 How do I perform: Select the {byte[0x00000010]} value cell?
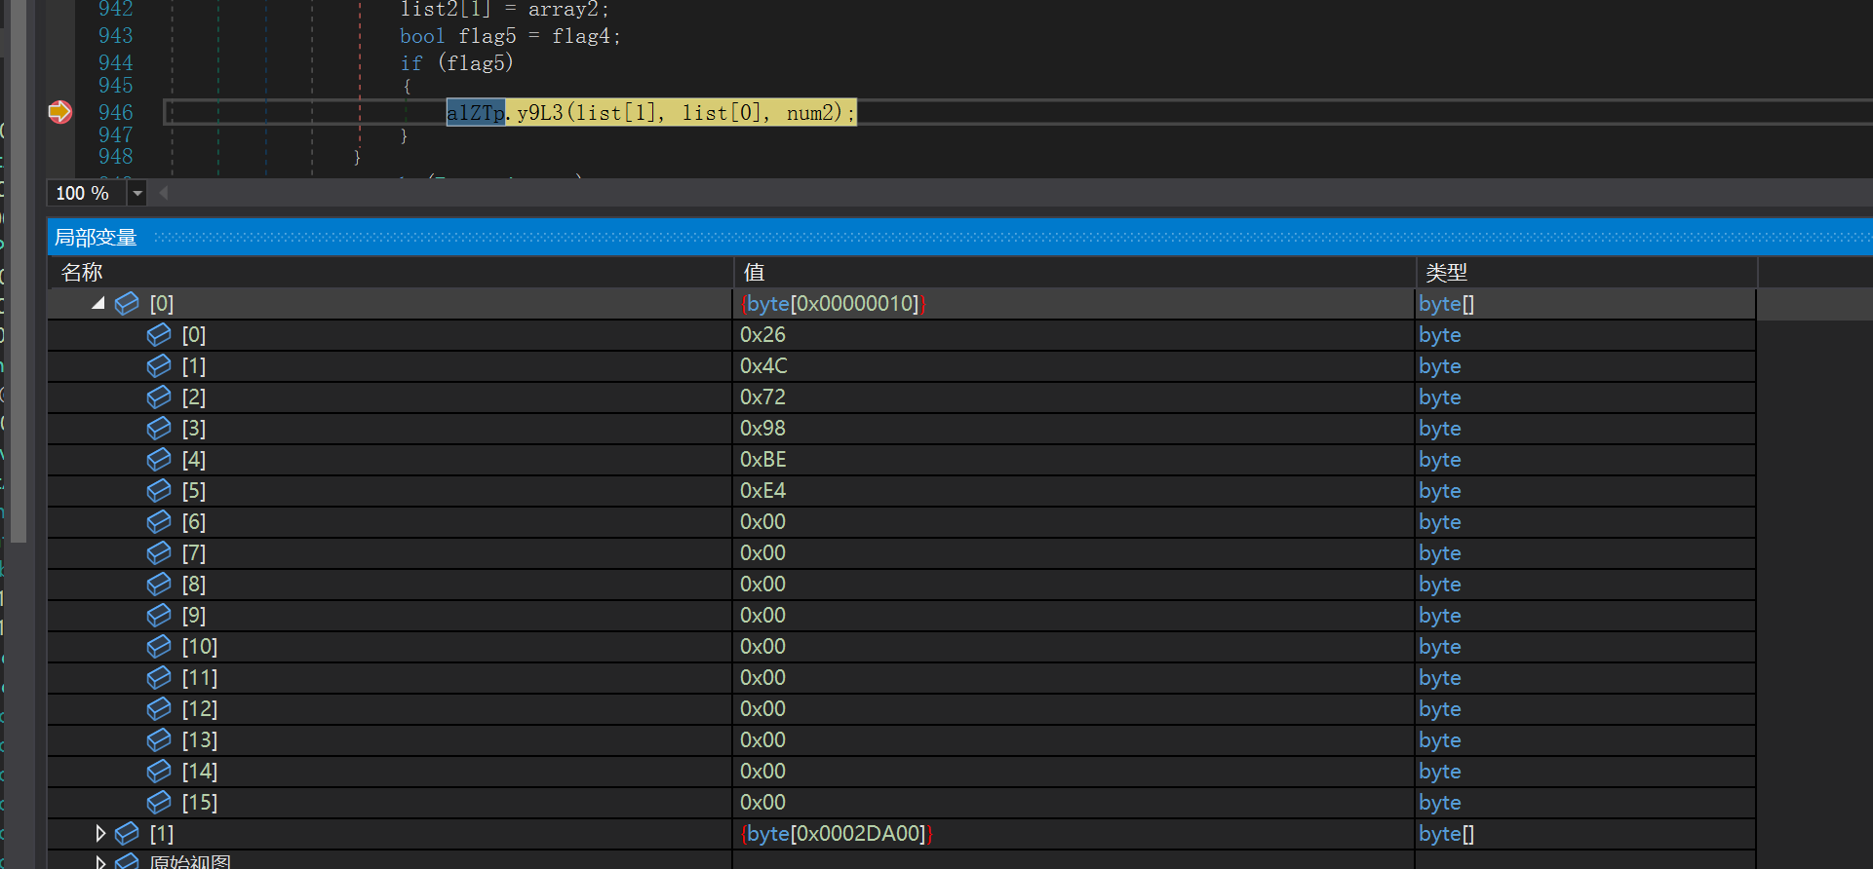pos(833,303)
